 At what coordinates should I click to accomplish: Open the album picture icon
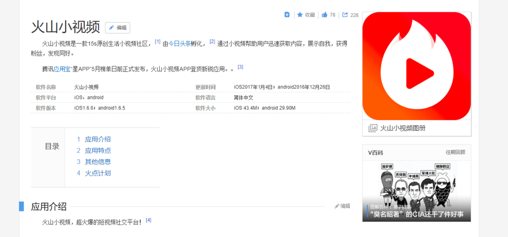pos(373,128)
